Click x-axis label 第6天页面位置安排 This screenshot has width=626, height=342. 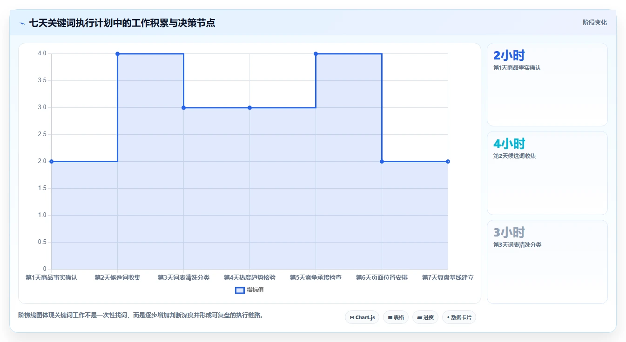point(382,277)
